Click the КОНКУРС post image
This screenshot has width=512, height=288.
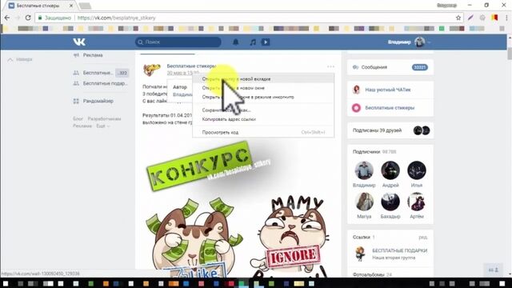[238, 209]
